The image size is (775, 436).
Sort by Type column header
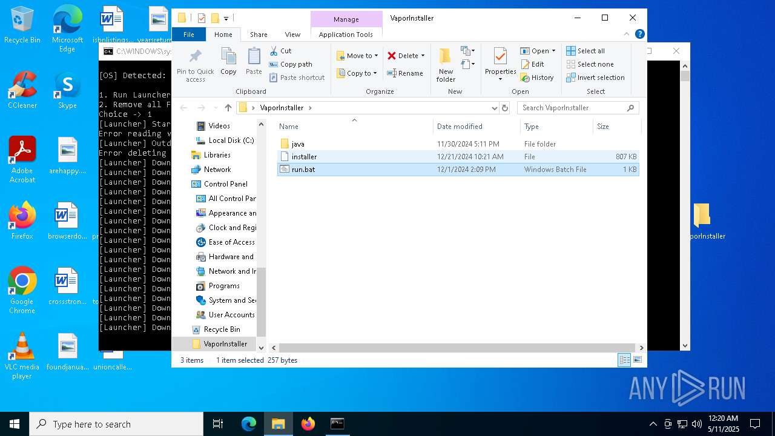[556, 127]
